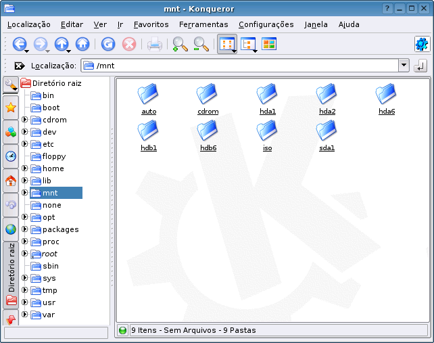Select the Icon View mode button
This screenshot has width=434, height=343.
(227, 44)
